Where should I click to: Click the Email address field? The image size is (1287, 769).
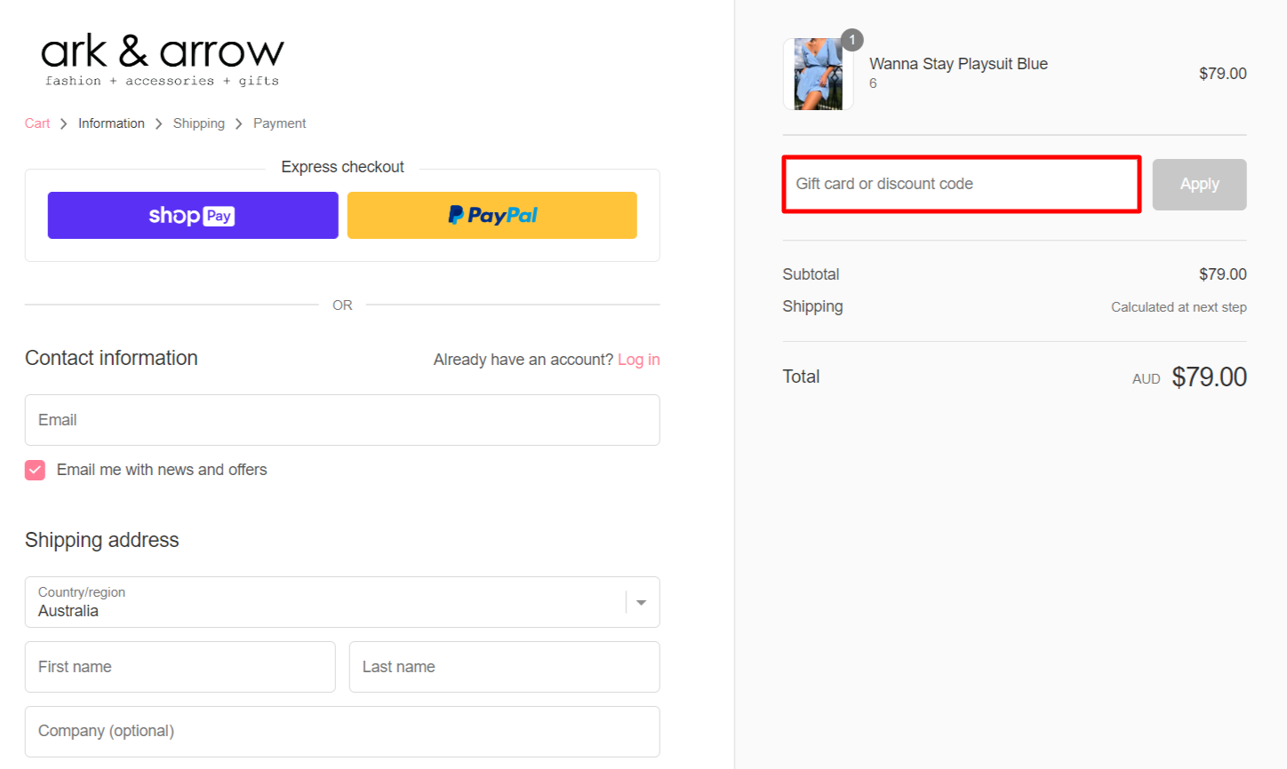click(x=342, y=419)
